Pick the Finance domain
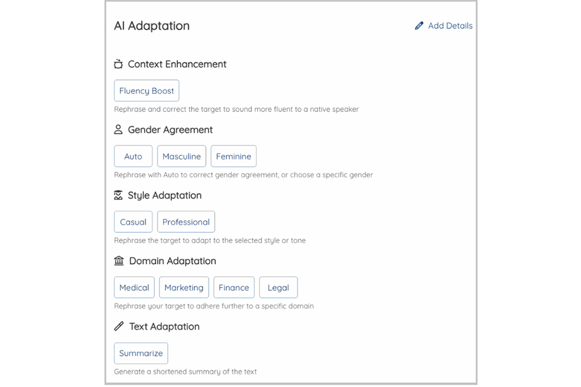 pos(234,287)
